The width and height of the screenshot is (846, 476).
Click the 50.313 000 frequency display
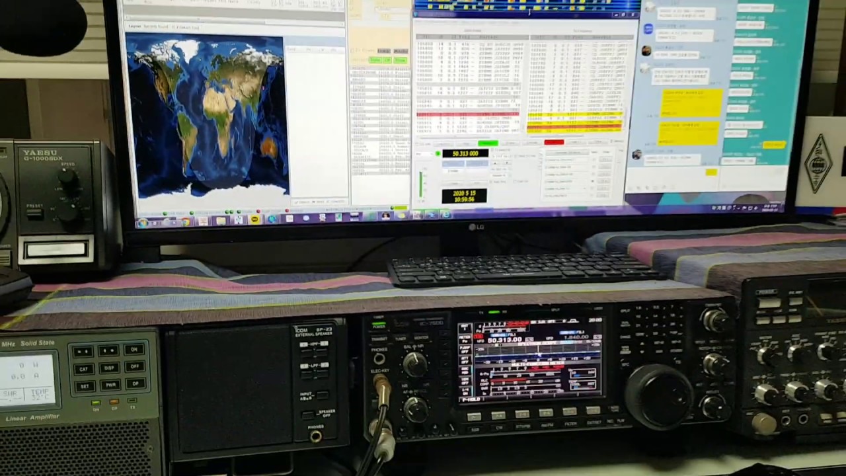pos(465,153)
